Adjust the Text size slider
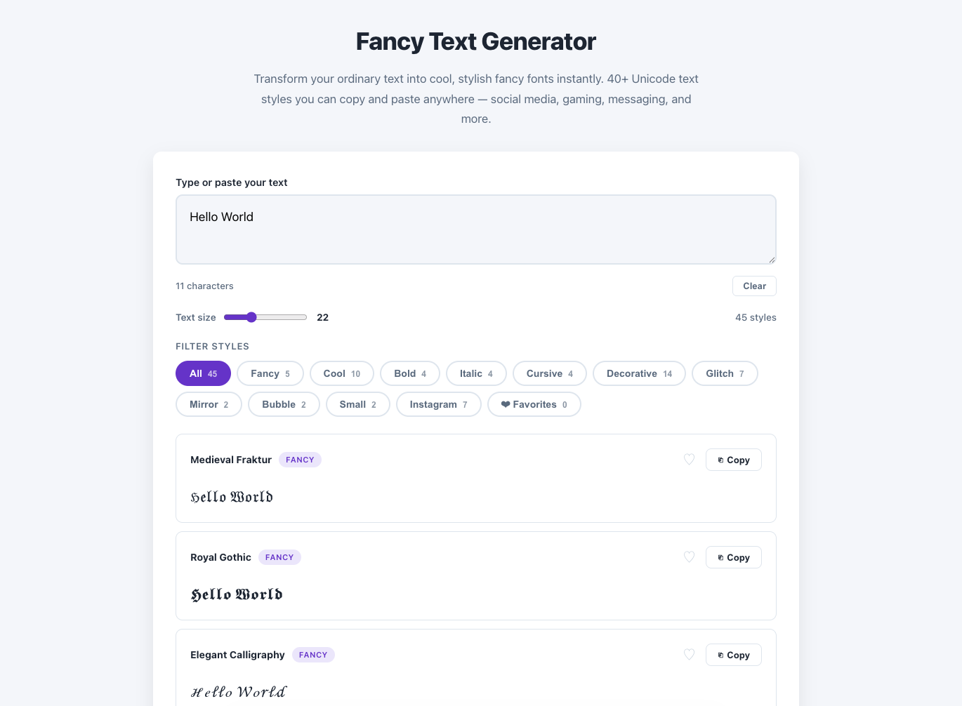The image size is (962, 706). pyautogui.click(x=252, y=317)
